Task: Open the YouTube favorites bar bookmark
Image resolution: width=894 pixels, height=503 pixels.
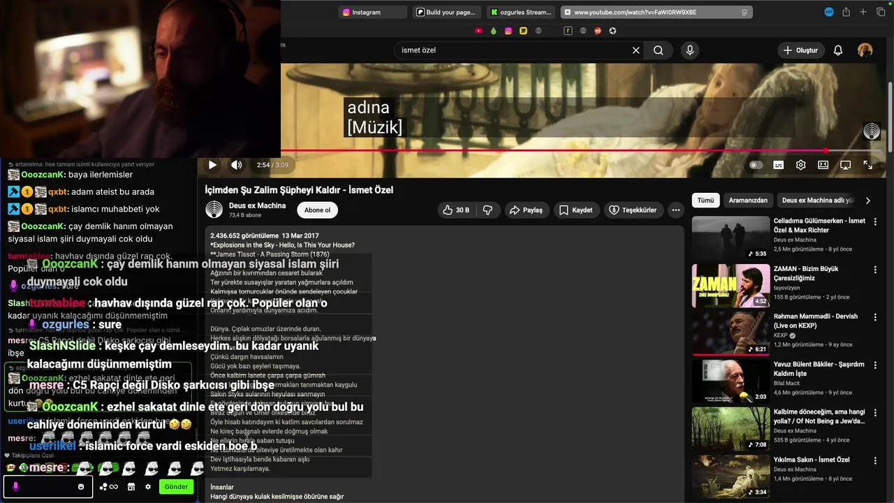Action: click(478, 31)
